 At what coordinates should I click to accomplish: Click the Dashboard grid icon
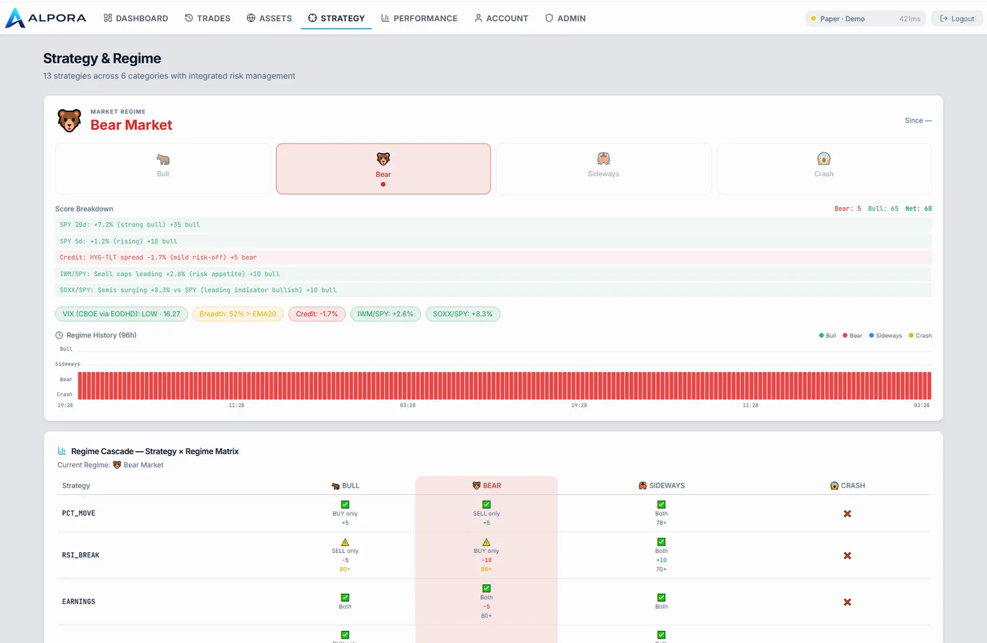[108, 18]
